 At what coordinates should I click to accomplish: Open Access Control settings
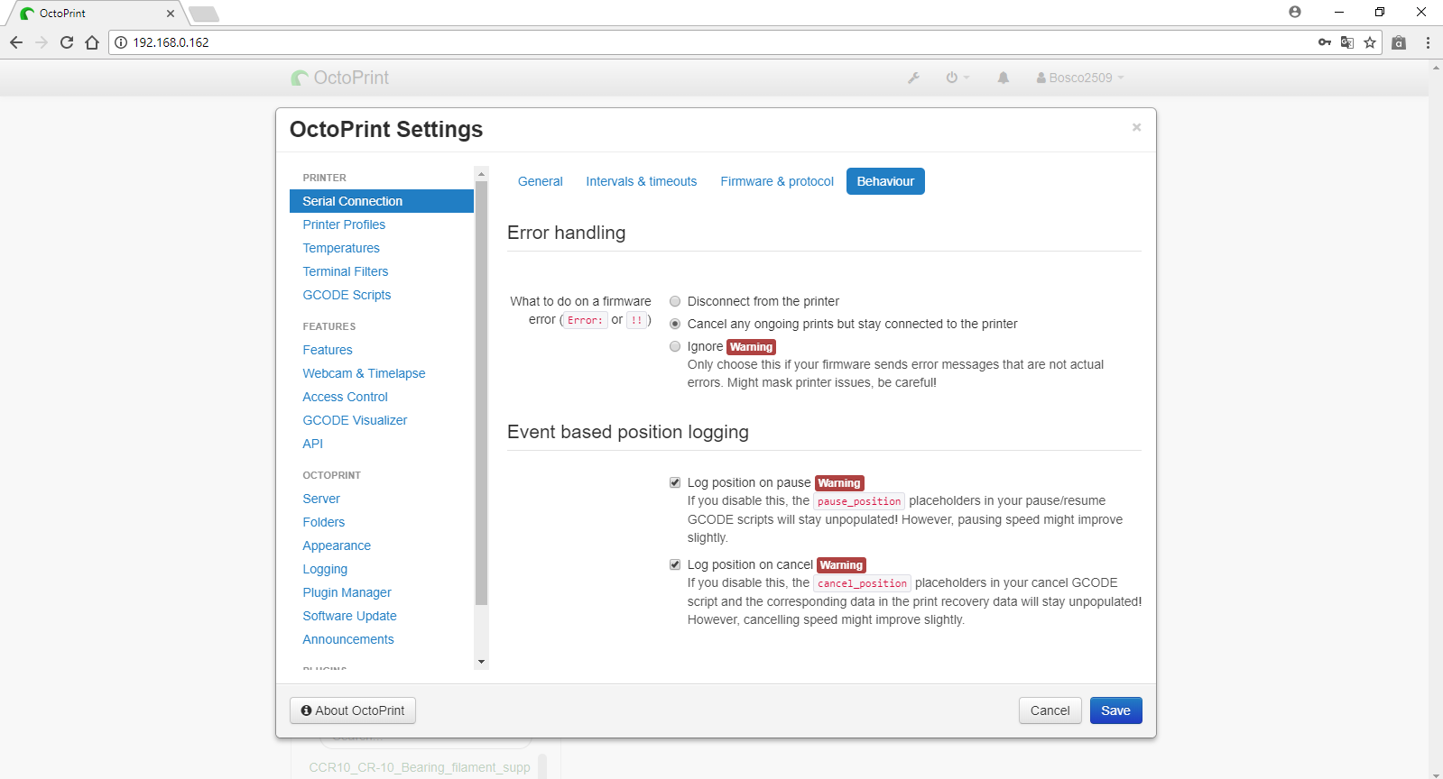[382, 397]
